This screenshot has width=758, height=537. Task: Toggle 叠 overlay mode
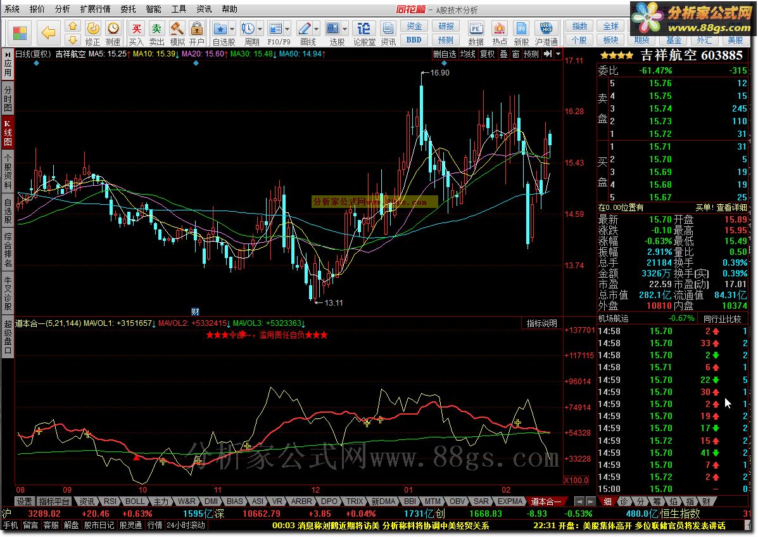coord(503,54)
